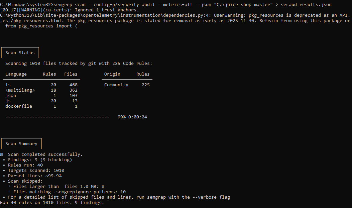Click the final Ran 40 rules line
The image size is (352, 208).
click(x=52, y=203)
